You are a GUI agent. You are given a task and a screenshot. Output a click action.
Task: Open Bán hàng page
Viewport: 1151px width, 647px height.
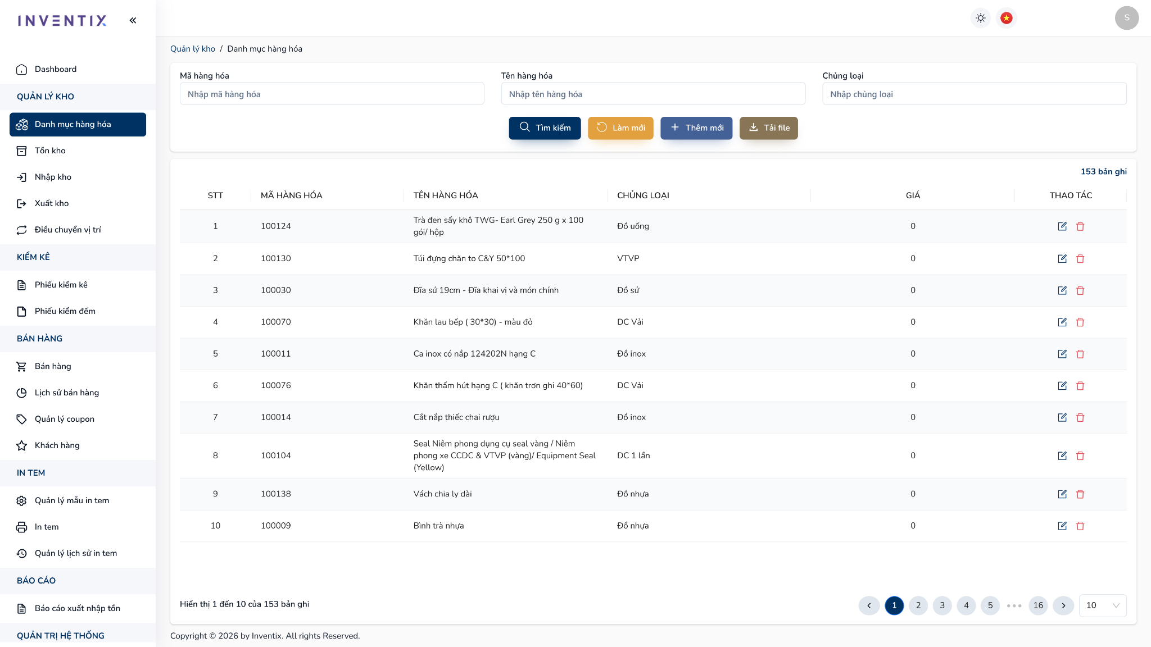(x=78, y=366)
